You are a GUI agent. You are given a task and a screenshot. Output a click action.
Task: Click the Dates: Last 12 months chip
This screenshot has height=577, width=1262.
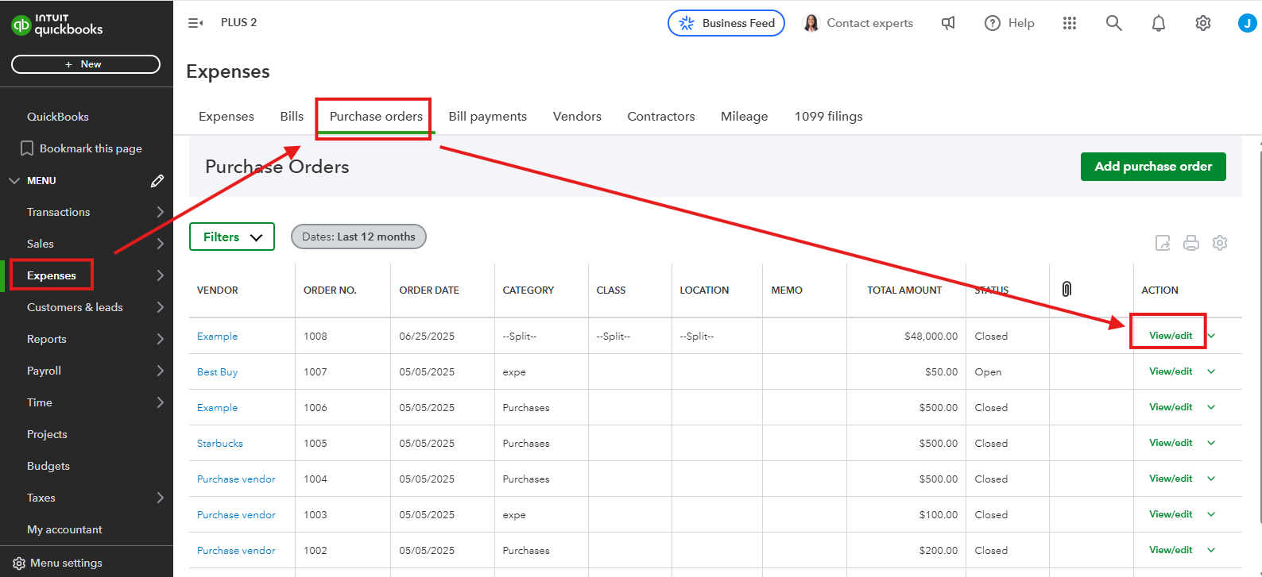coord(358,237)
